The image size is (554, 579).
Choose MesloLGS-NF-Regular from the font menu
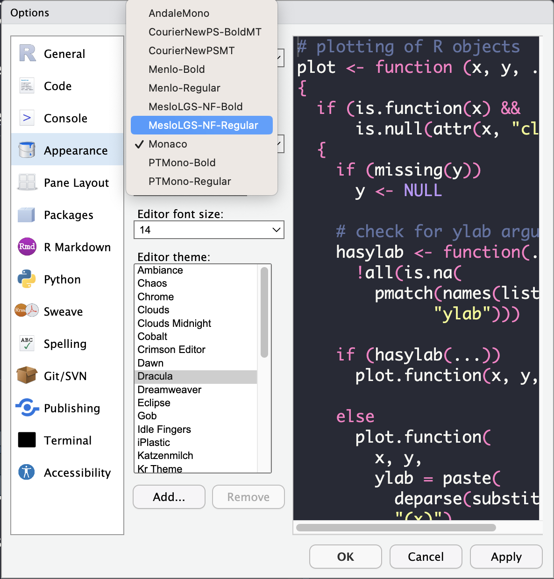pyautogui.click(x=201, y=125)
